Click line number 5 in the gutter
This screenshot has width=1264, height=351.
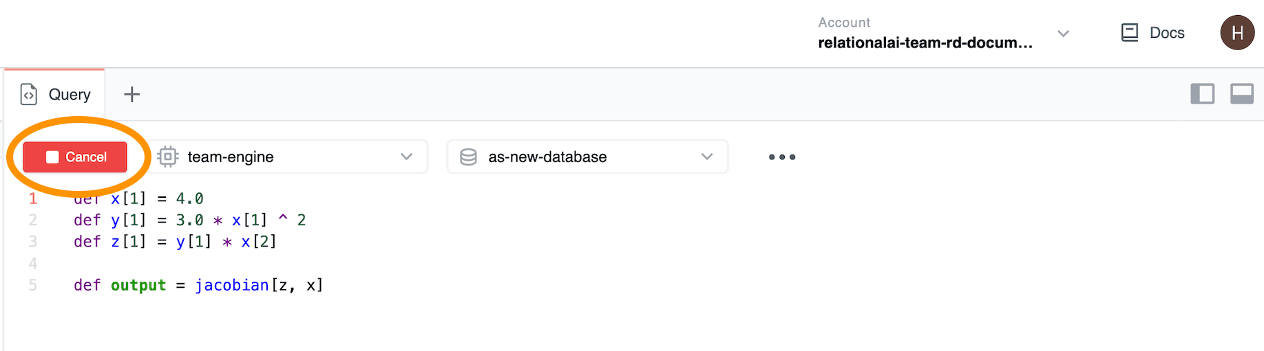point(32,285)
